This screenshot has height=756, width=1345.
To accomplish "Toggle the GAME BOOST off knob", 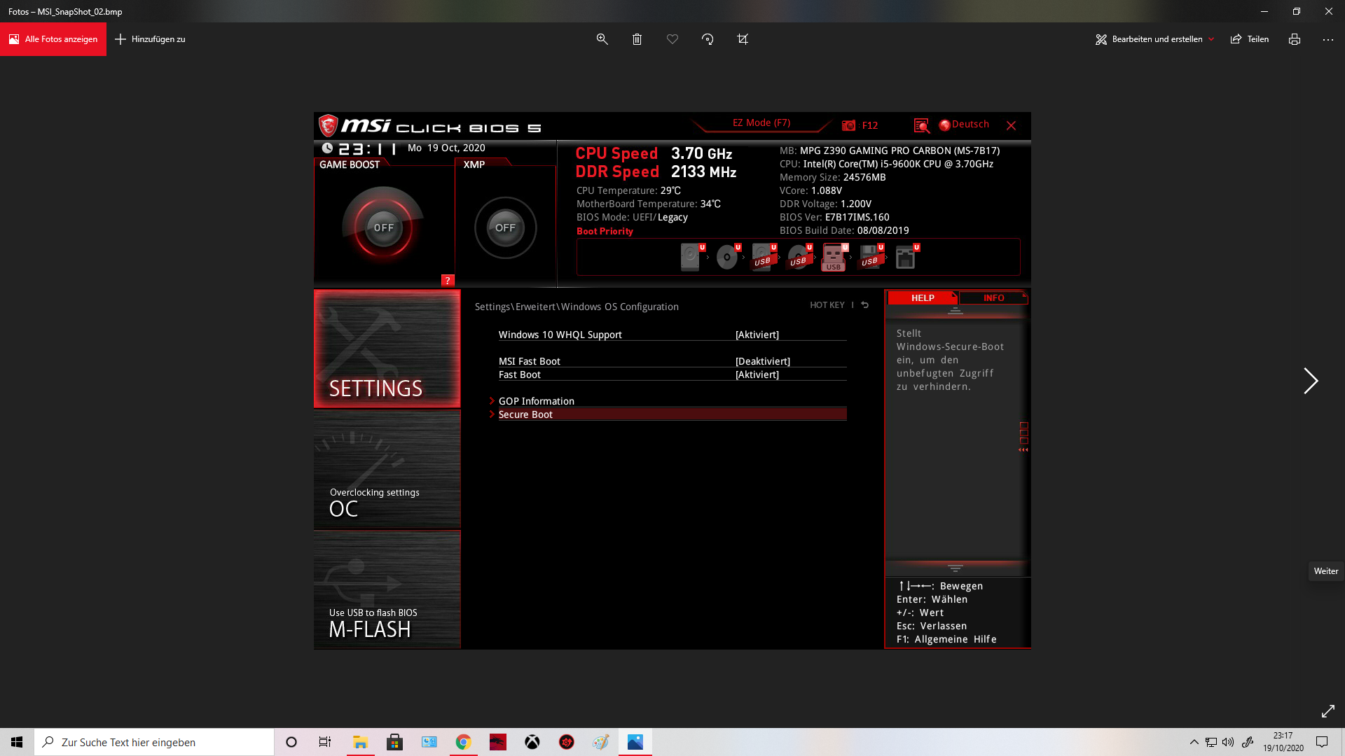I will (383, 227).
